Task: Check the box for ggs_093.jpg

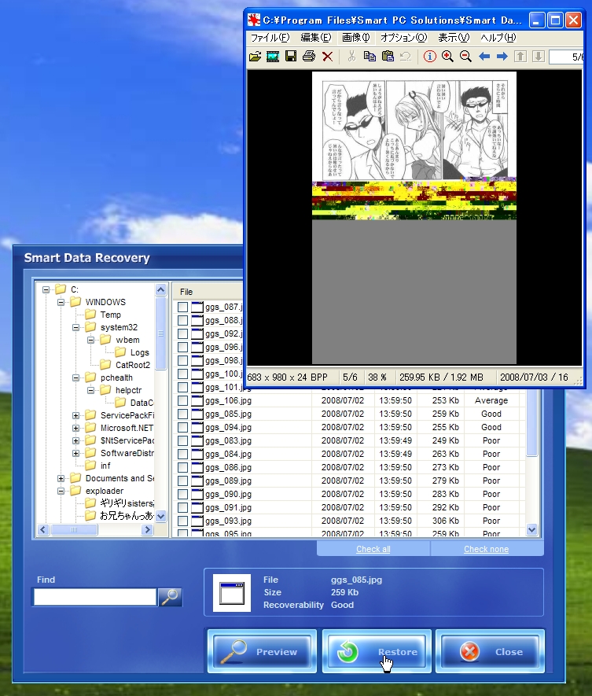Action: coord(183,521)
